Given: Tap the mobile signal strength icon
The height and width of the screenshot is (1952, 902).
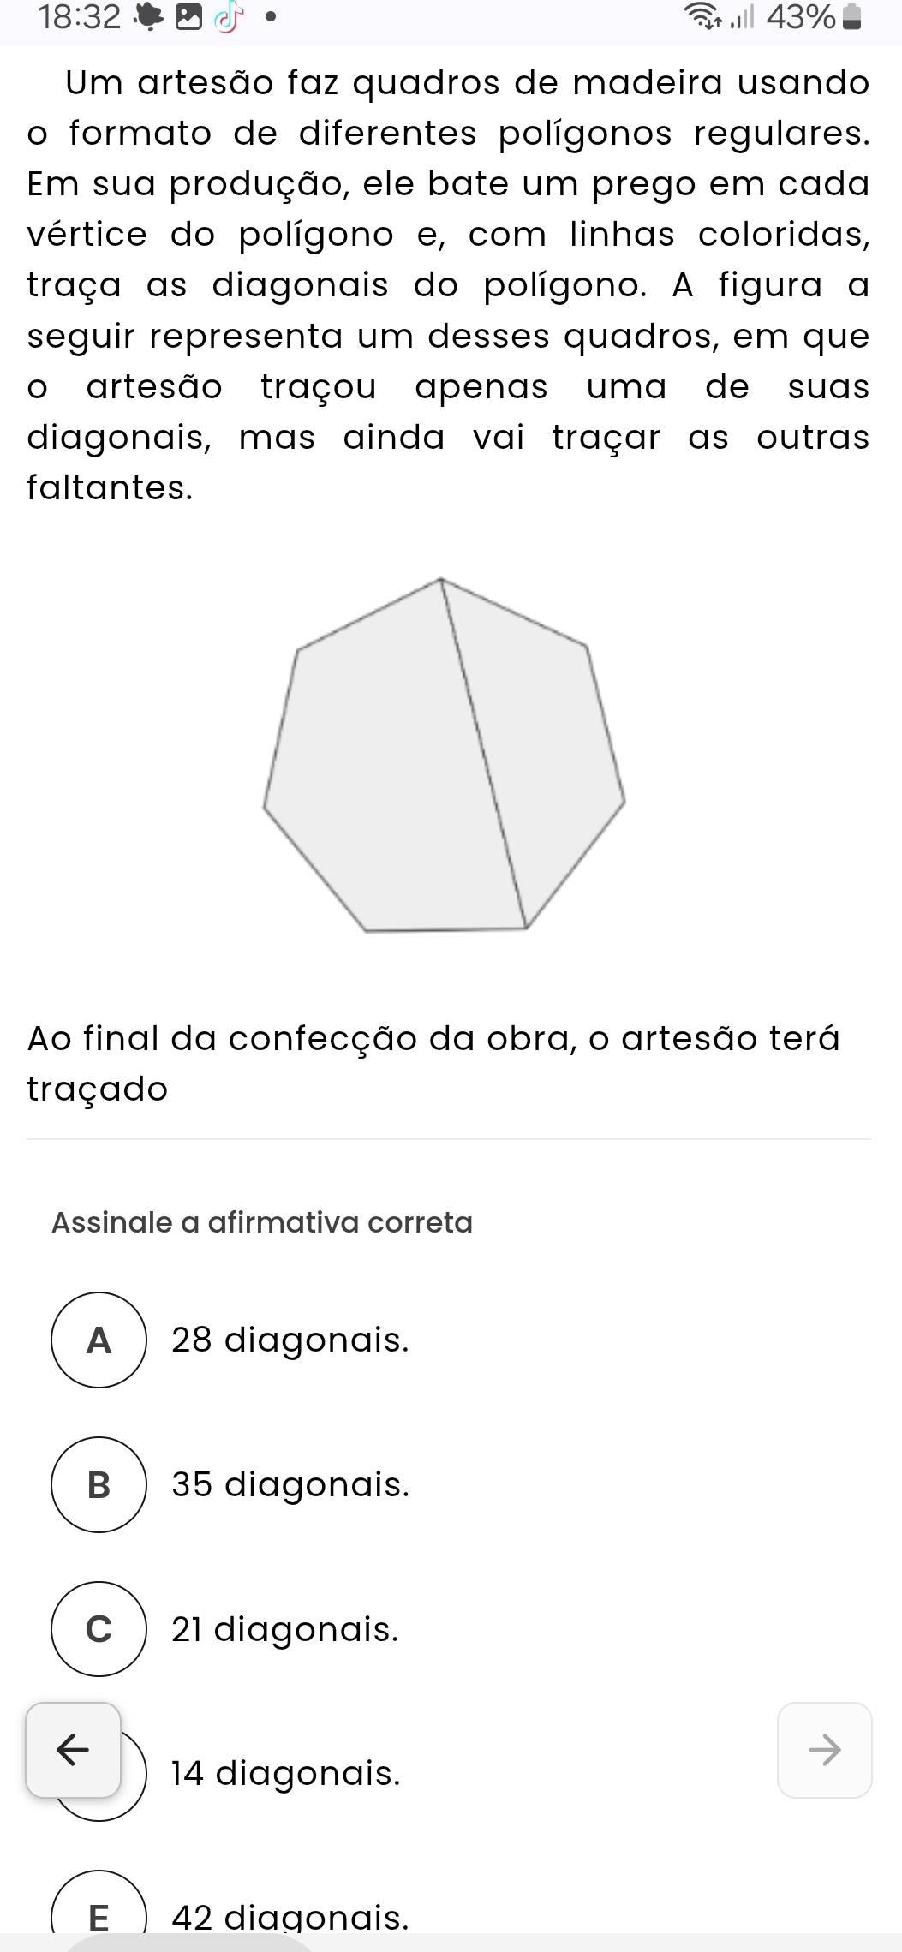Looking at the screenshot, I should [742, 19].
